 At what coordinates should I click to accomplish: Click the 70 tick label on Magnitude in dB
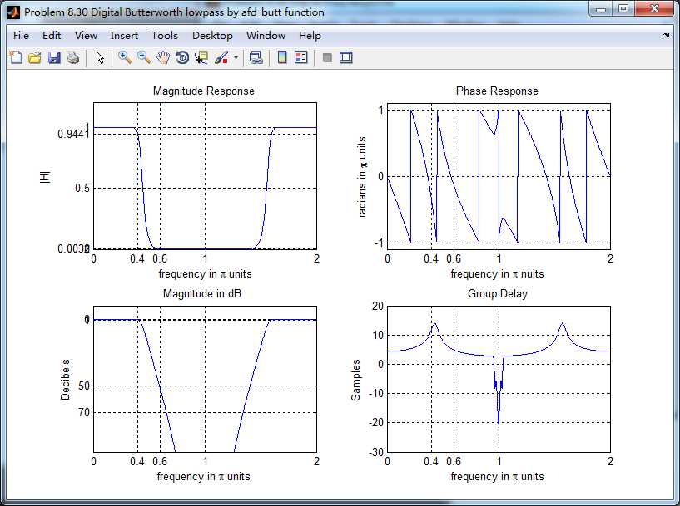click(x=84, y=412)
